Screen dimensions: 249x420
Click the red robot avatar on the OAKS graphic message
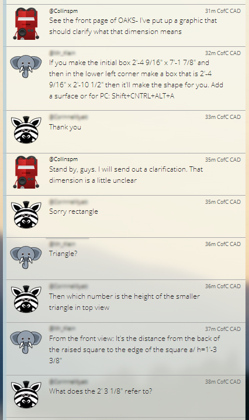pyautogui.click(x=26, y=23)
